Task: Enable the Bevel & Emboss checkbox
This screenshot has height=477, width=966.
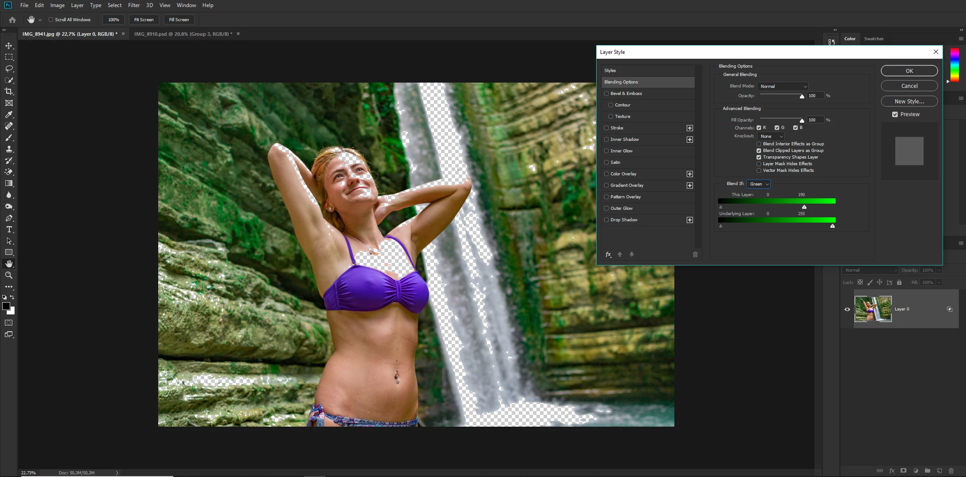Action: [606, 94]
